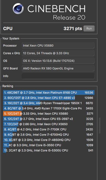This screenshot has width=106, height=180.
Task: Click the 3271 pts CPU score
Action: (x=73, y=28)
